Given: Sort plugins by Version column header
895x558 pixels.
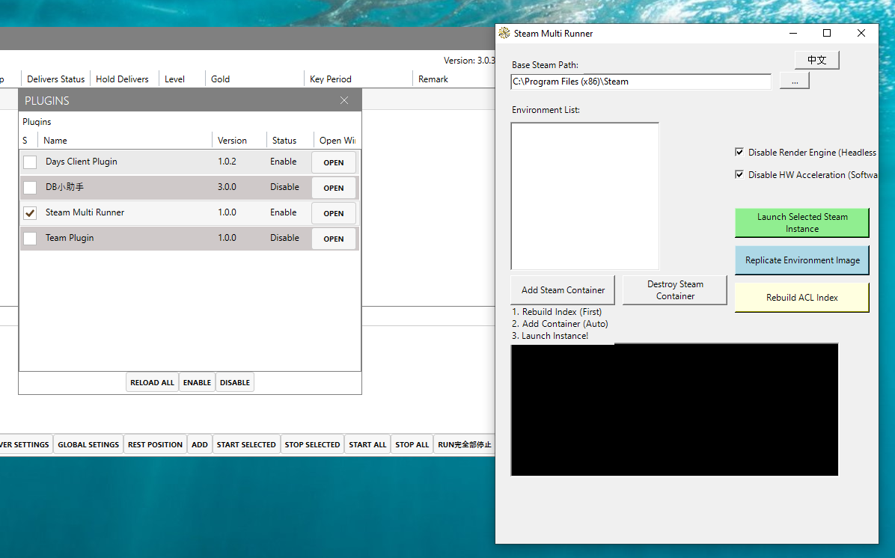Looking at the screenshot, I should point(232,141).
